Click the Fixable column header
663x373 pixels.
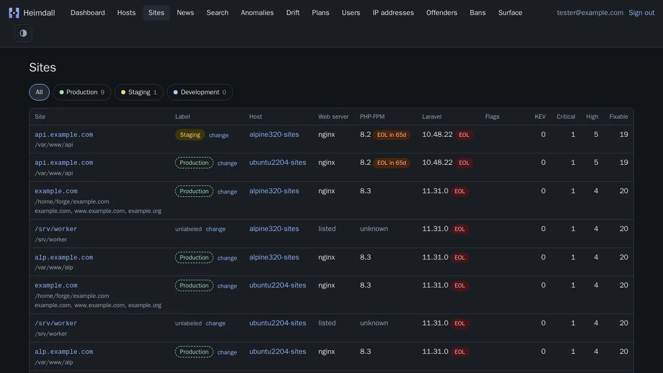tap(618, 117)
